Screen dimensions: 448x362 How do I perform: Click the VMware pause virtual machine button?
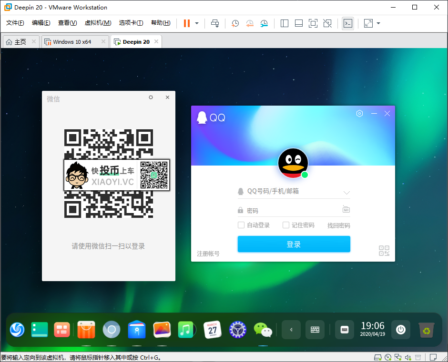pos(186,23)
